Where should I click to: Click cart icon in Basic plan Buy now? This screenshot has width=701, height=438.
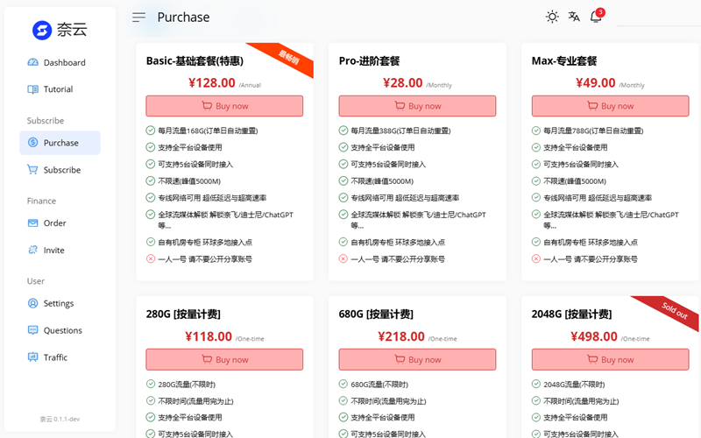point(207,106)
